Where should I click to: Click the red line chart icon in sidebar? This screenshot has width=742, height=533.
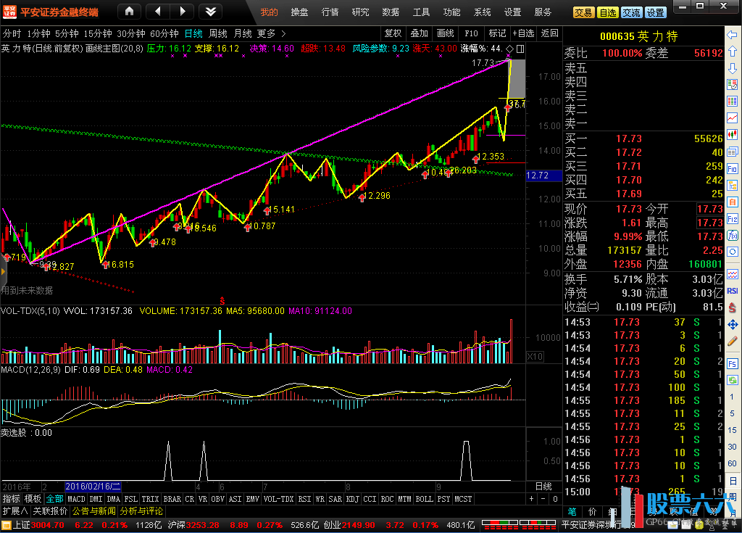click(x=732, y=118)
